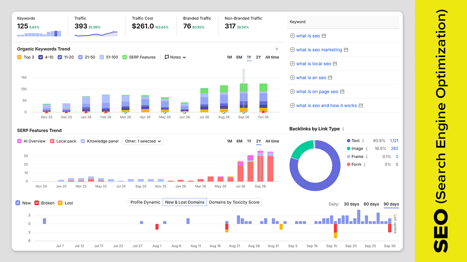Select 6M range in Organic Keywords Trend
This screenshot has height=262, width=467.
pos(239,57)
